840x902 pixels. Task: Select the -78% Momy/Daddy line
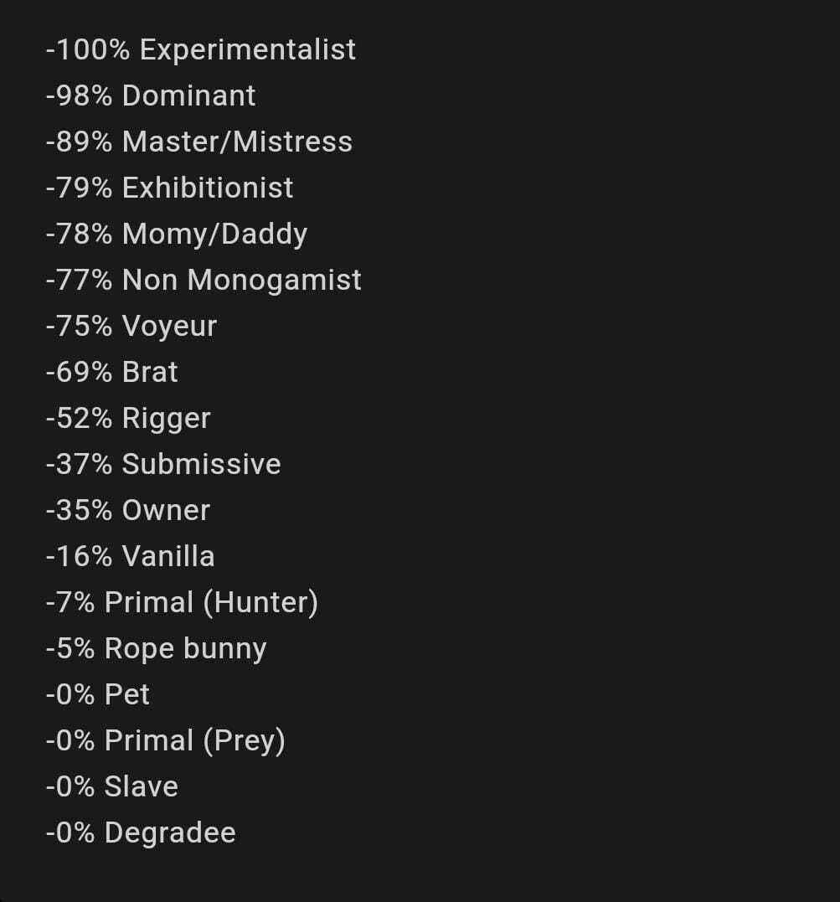click(x=177, y=235)
